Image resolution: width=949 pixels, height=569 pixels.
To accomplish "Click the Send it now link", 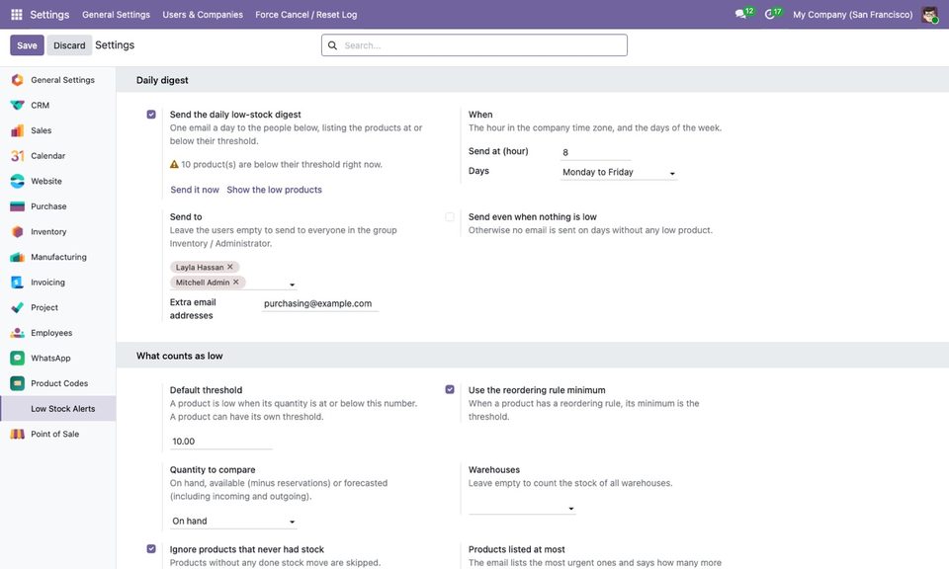I will tap(195, 190).
